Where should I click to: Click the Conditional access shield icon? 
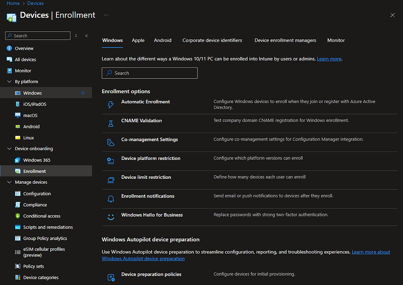tap(17, 216)
